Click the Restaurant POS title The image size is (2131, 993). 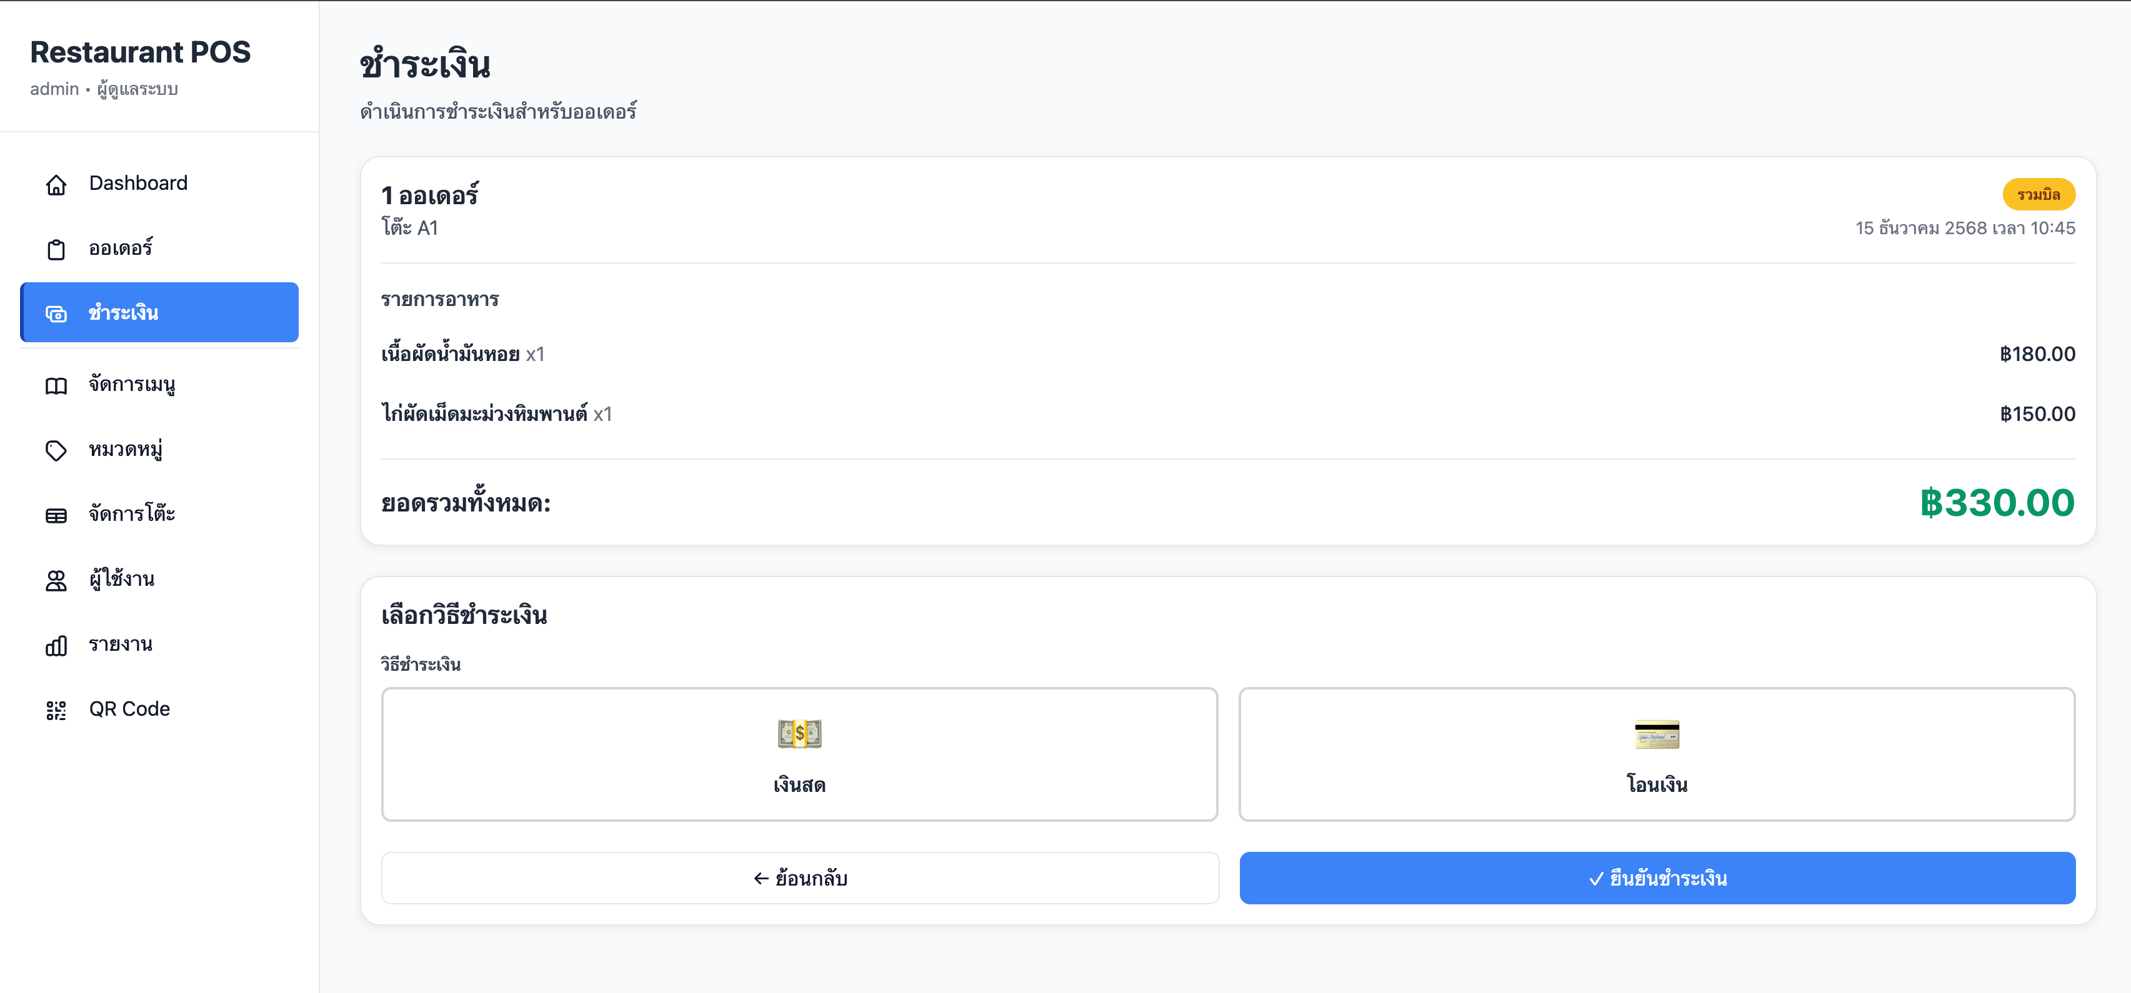141,52
